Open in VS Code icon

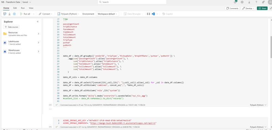[x=153, y=14]
